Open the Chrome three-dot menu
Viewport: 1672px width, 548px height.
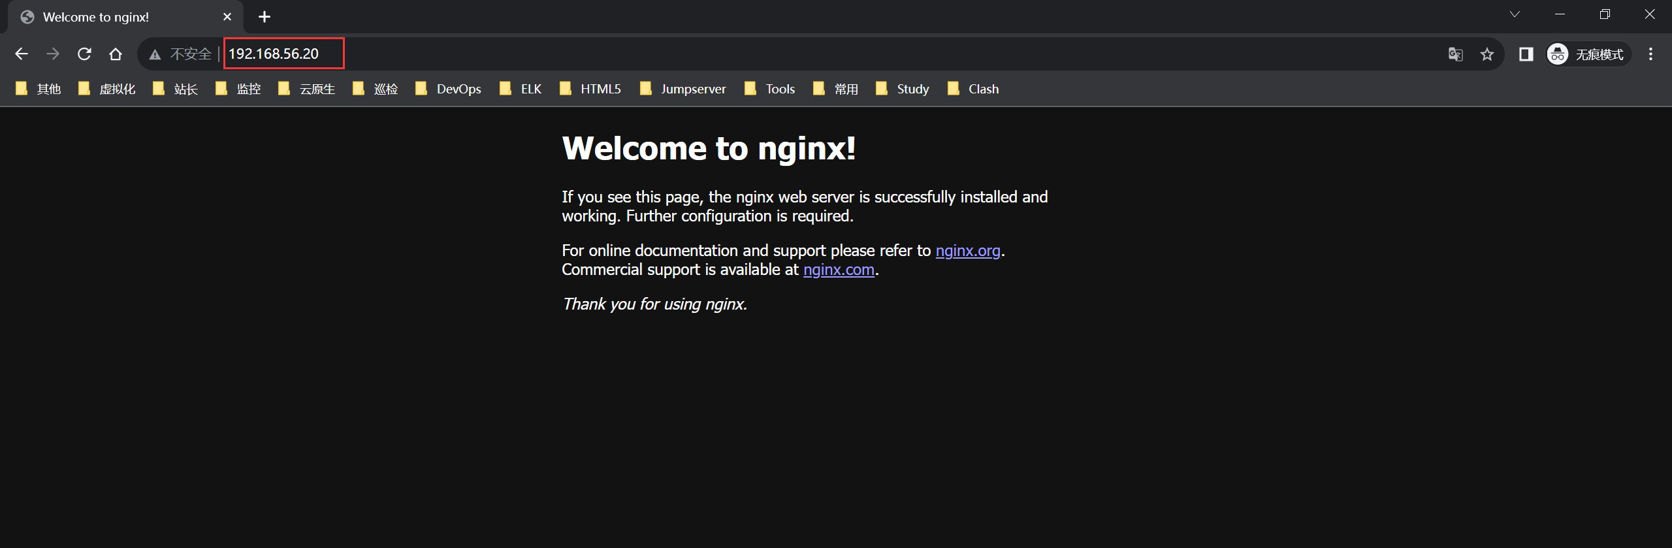1650,54
